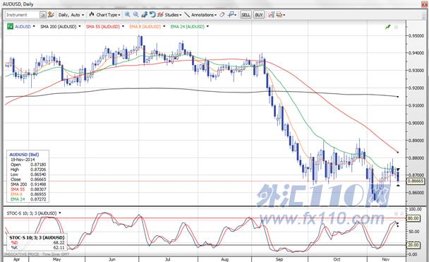Screen dimensions: 429x262
Task: Click the green pin icon at chart top right
Action: pos(387,27)
